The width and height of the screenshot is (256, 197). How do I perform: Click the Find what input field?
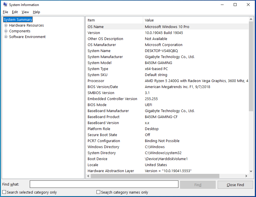104,184
